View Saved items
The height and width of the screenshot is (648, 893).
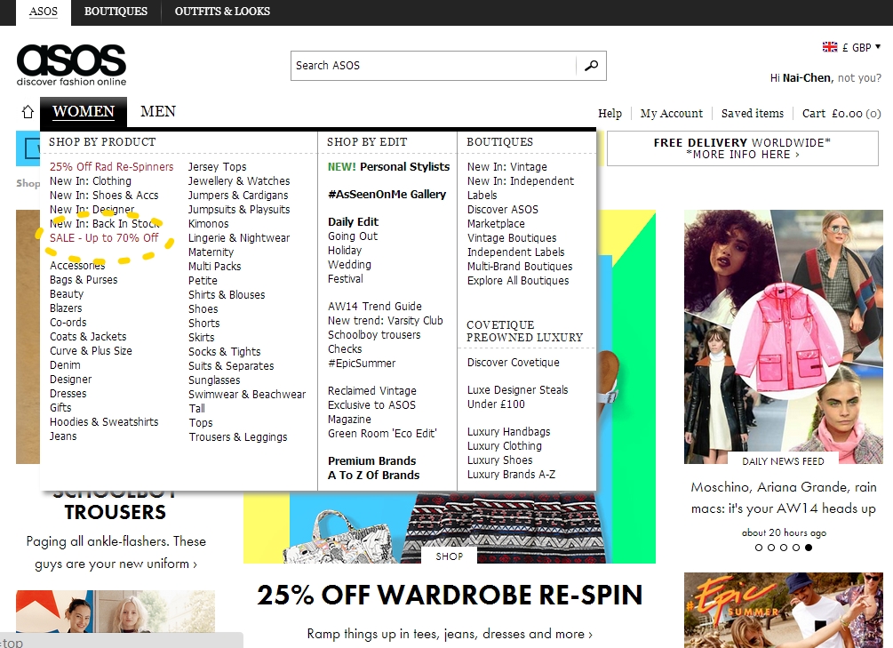tap(753, 114)
